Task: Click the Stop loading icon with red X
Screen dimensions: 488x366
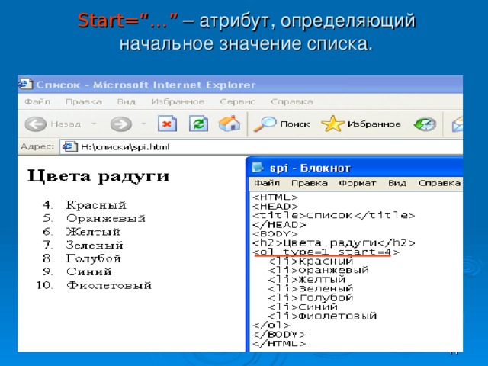Action: (x=167, y=124)
